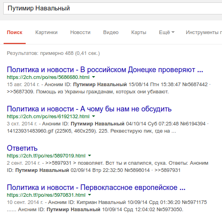The image size is (222, 218).
Task: Click the search box containing Путимир Навальный
Action: click(113, 8)
